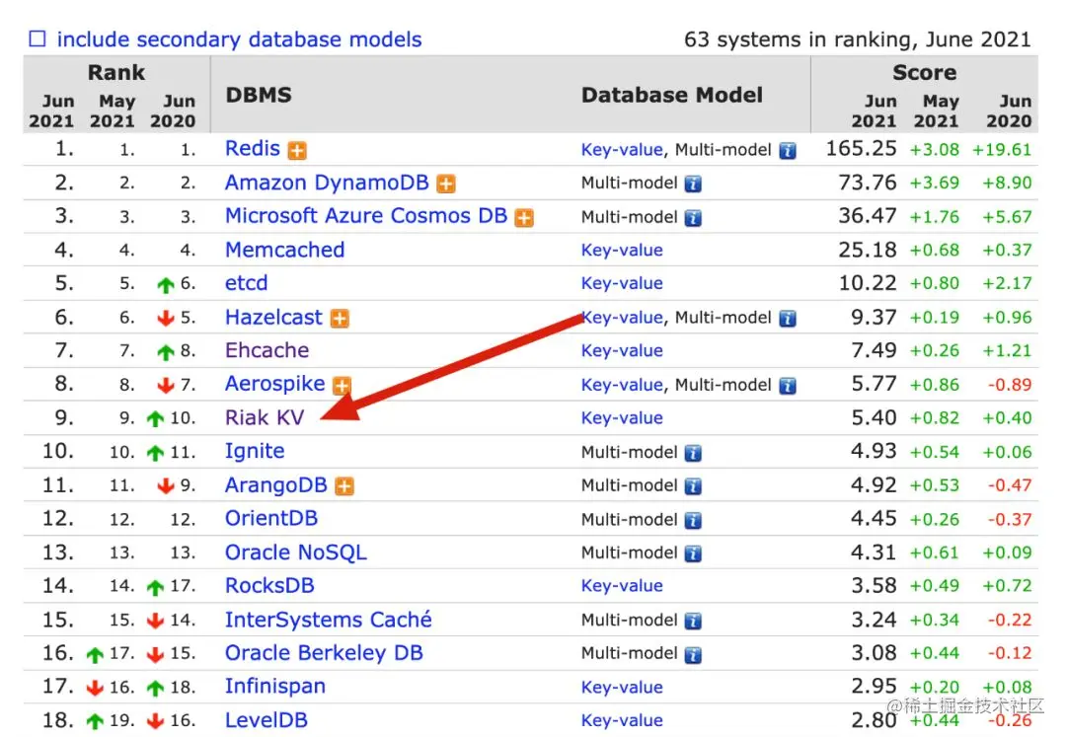Click the plus icon next to ArangoDB
Viewport: 1066px width, 737px height.
coord(344,486)
